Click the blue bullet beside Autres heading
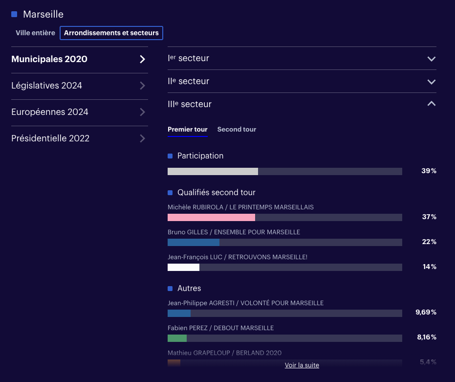This screenshot has height=382, width=455. [170, 289]
